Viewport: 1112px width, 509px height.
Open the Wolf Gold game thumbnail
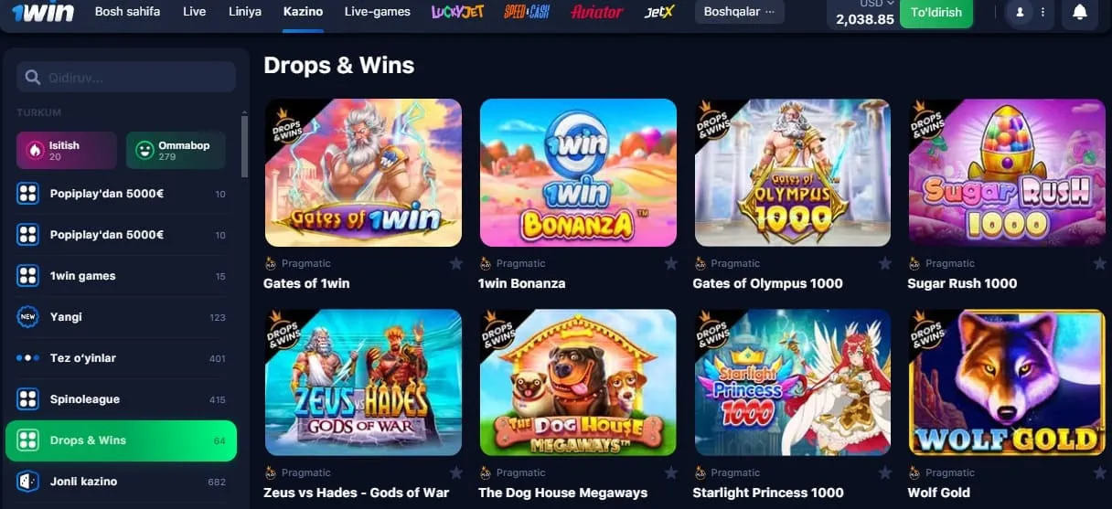pos(1007,382)
